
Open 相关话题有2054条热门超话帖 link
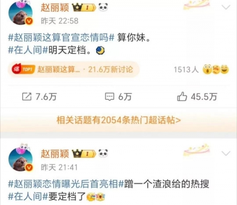coord(118,120)
